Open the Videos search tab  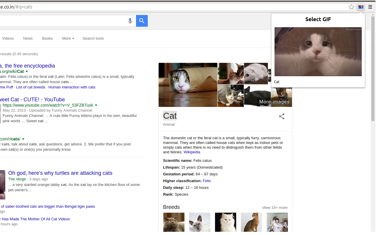[8, 38]
